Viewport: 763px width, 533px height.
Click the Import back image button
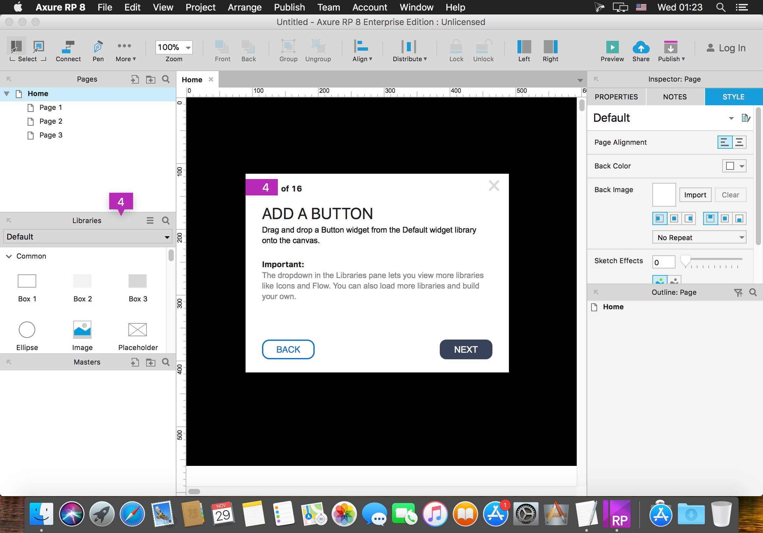pos(695,195)
